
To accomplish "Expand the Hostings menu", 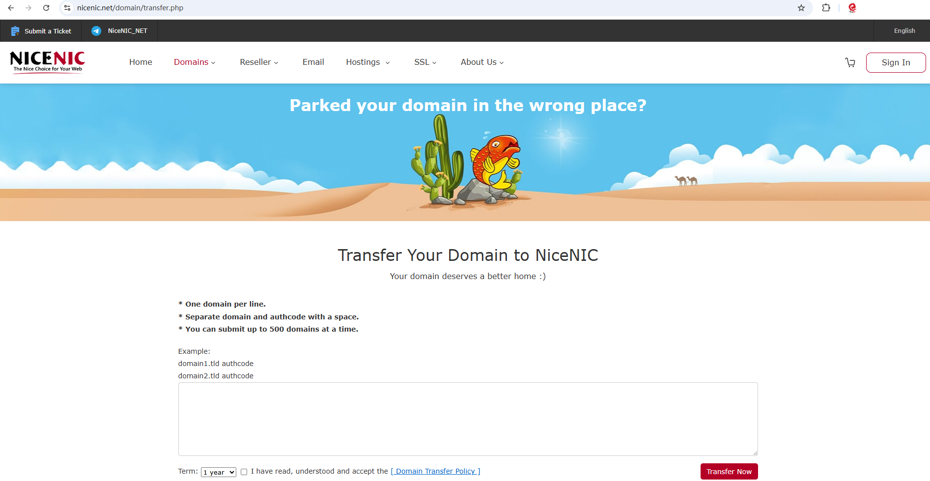I will pos(368,62).
